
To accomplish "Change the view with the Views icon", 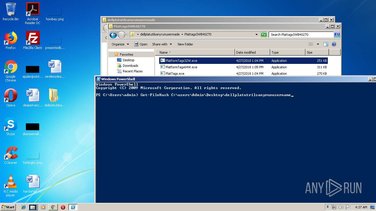I will tap(311, 44).
